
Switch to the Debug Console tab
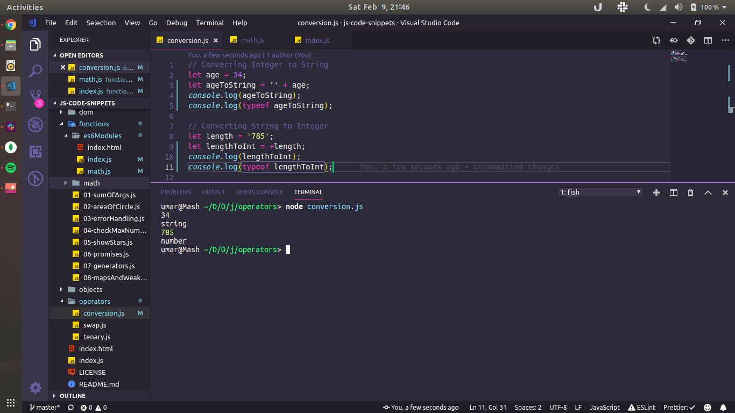259,192
